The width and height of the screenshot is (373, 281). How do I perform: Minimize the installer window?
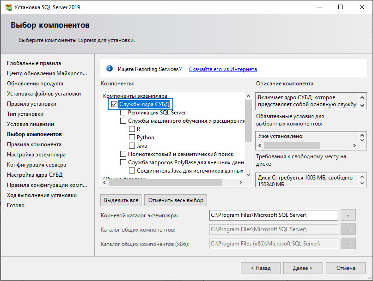point(320,7)
